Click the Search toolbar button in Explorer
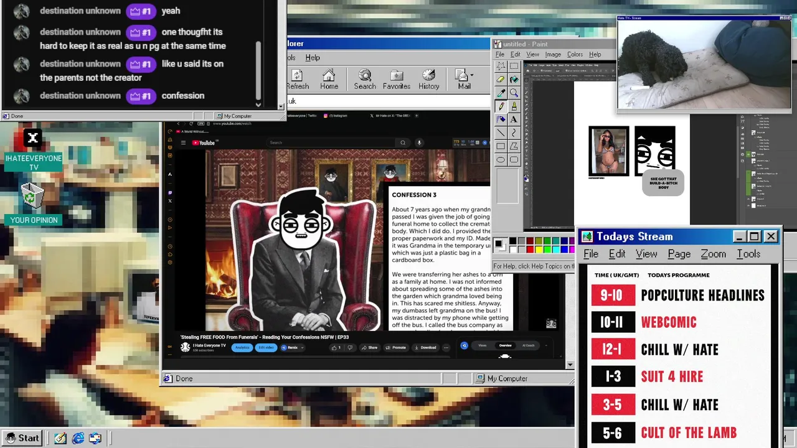 click(365, 80)
